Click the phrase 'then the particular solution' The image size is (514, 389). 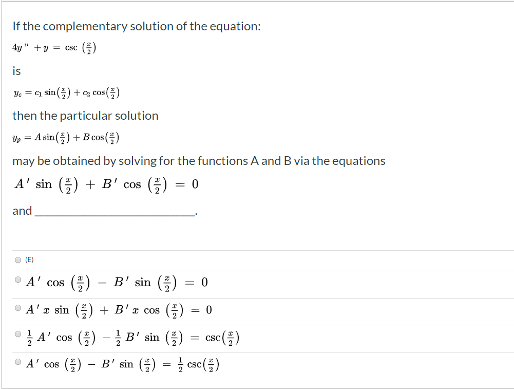pyautogui.click(x=85, y=116)
